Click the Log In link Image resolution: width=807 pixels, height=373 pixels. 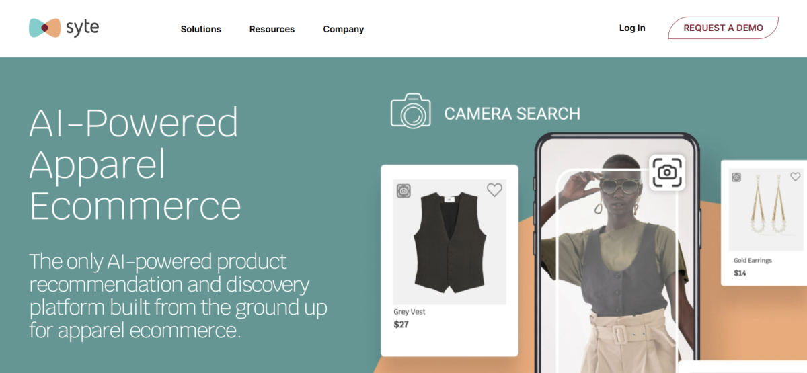[x=632, y=28]
